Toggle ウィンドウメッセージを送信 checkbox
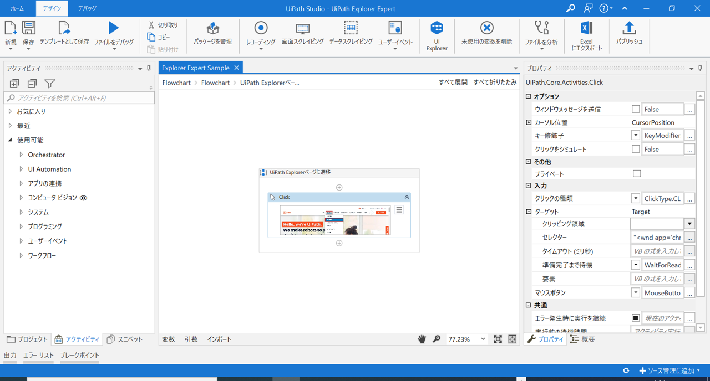 pos(636,109)
